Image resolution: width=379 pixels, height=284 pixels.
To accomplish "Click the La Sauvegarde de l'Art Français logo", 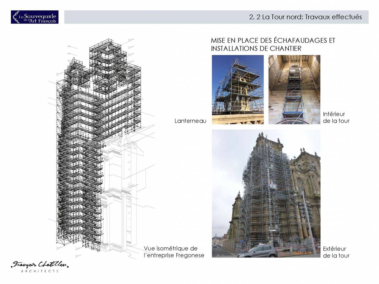I will pos(35,17).
